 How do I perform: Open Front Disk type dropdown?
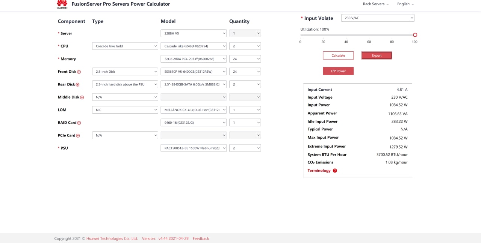point(125,72)
